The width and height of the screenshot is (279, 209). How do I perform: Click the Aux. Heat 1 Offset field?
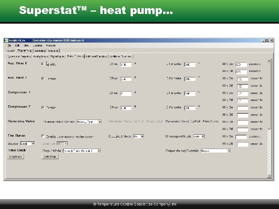coord(126,65)
